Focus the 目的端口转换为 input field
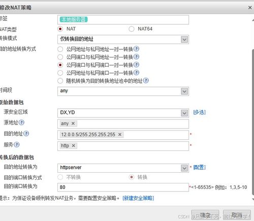The width and height of the screenshot is (254, 221). click(123, 187)
